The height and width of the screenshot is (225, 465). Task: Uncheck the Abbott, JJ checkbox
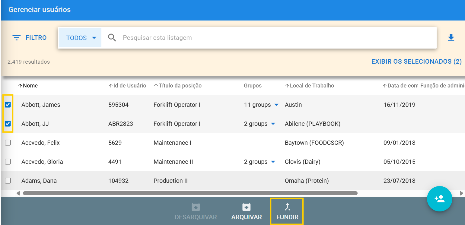8,124
